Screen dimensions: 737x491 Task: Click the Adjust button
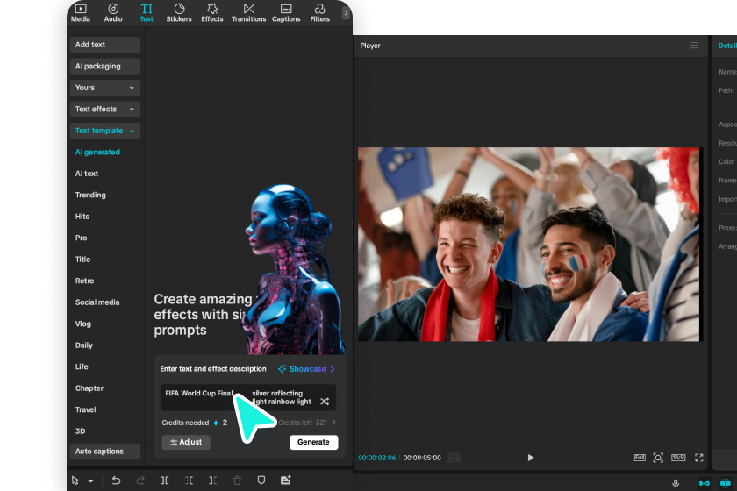click(186, 442)
